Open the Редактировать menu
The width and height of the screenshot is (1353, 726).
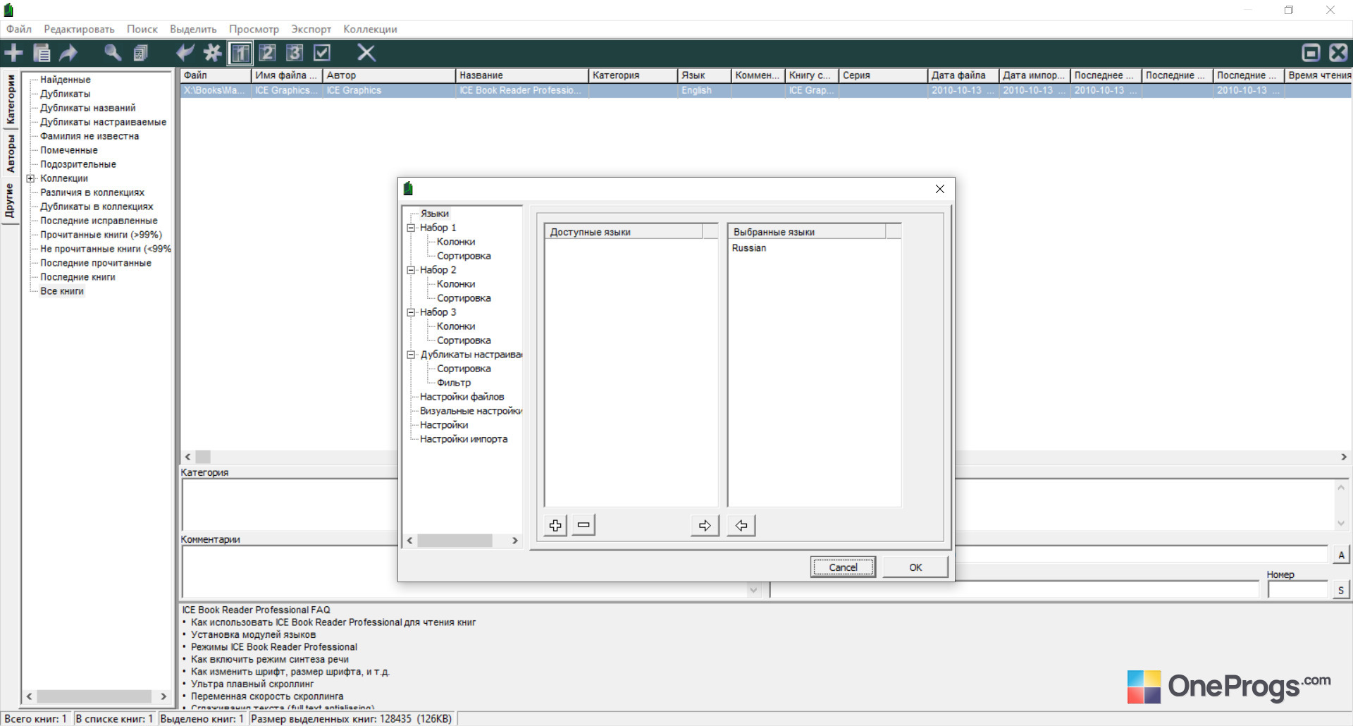[79, 29]
